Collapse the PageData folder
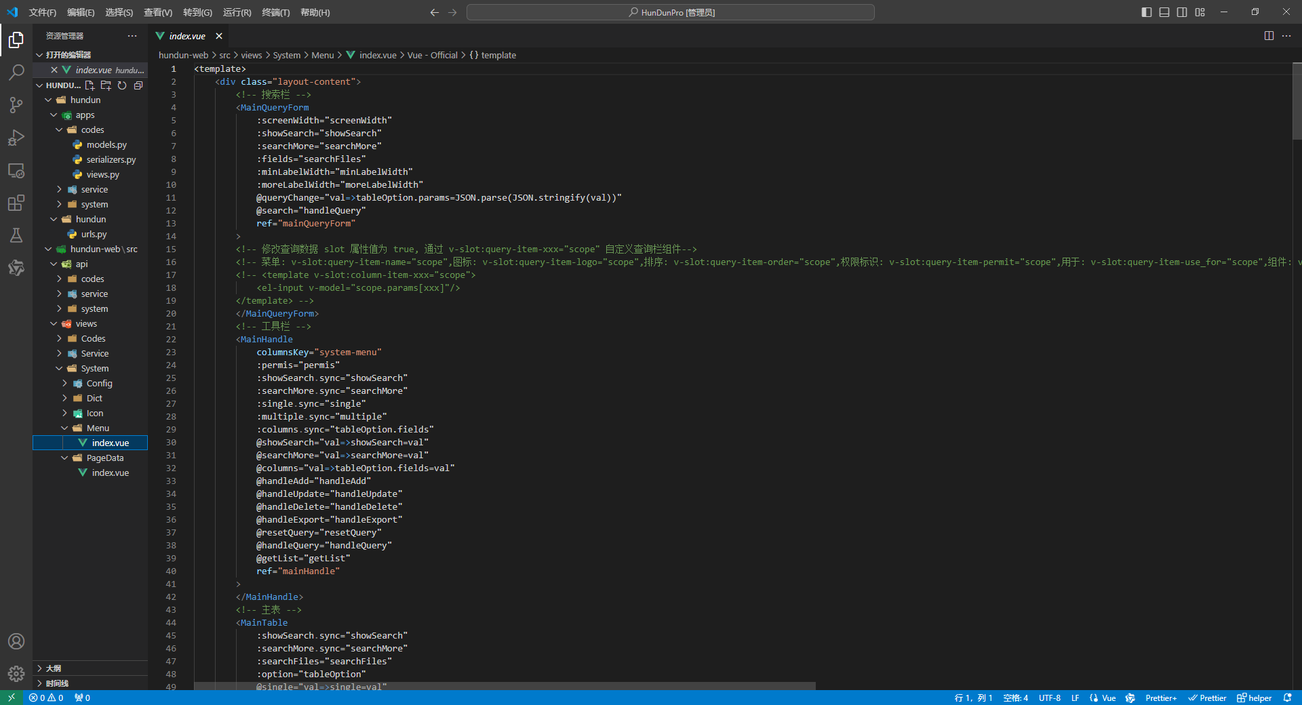The width and height of the screenshot is (1302, 705). pyautogui.click(x=64, y=458)
